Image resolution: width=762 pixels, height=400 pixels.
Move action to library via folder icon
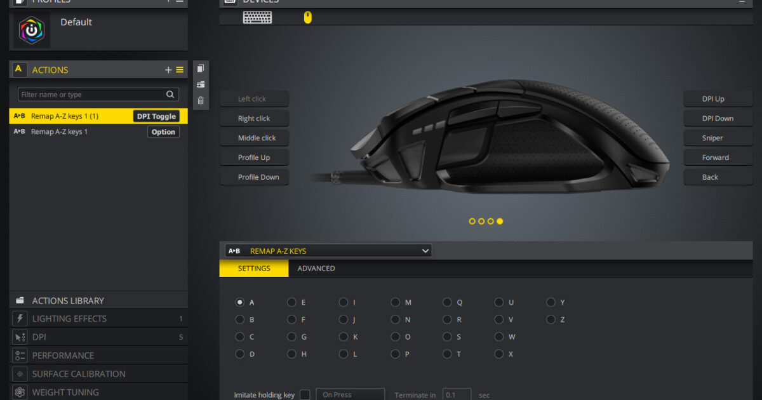pos(201,84)
